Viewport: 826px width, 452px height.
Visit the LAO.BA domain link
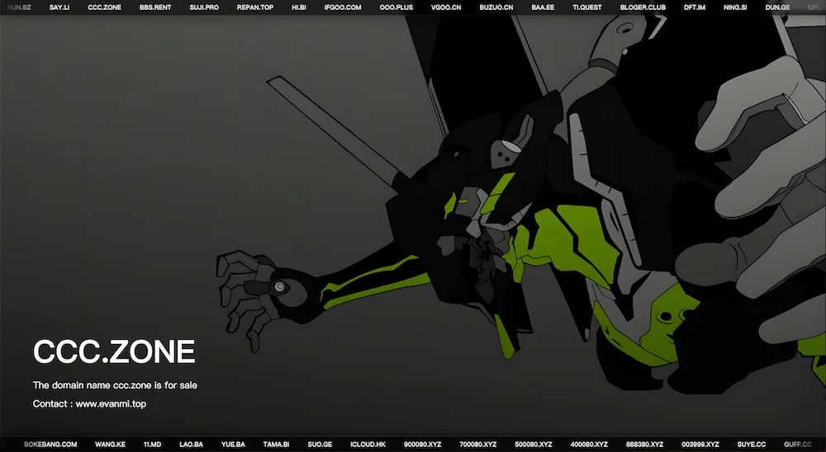pos(192,444)
